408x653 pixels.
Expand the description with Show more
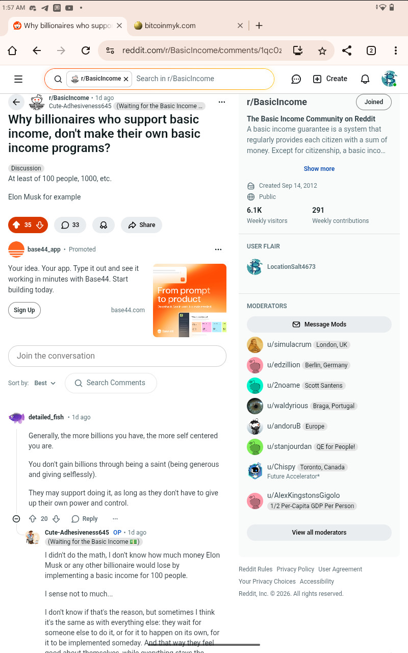pyautogui.click(x=319, y=169)
